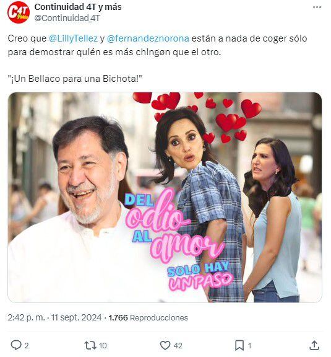
Task: Click the reply count number 2
Action: click(27, 346)
